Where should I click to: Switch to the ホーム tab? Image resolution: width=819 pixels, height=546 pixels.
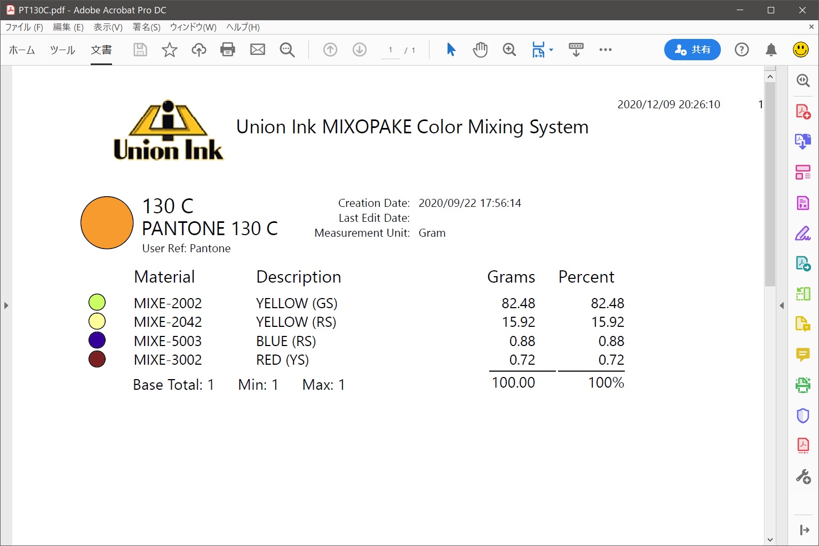(x=22, y=50)
